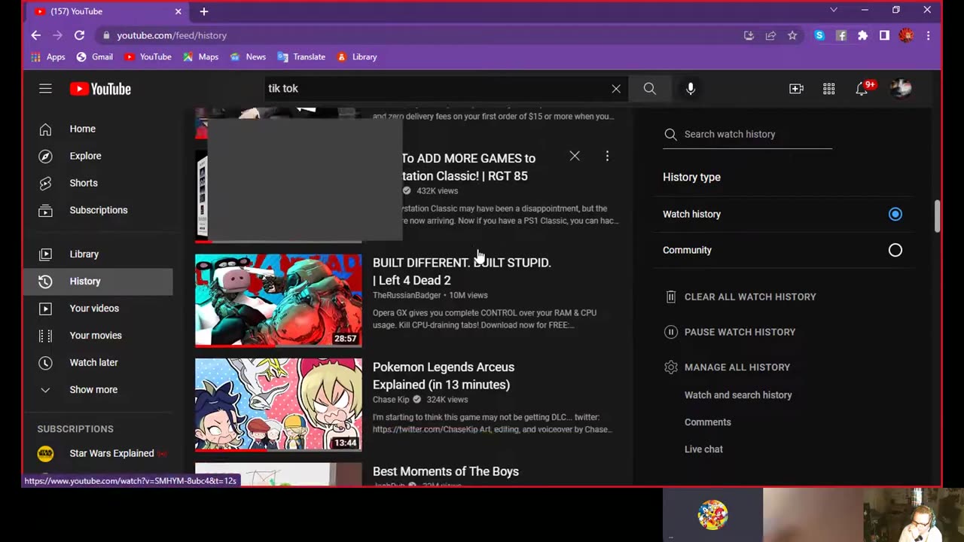Screen dimensions: 964x542
Task: Open Library in sidebar
Action: click(x=98, y=254)
